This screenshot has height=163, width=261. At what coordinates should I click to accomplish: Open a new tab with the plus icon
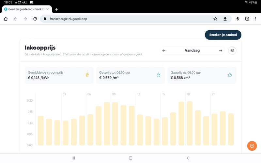[56, 9]
